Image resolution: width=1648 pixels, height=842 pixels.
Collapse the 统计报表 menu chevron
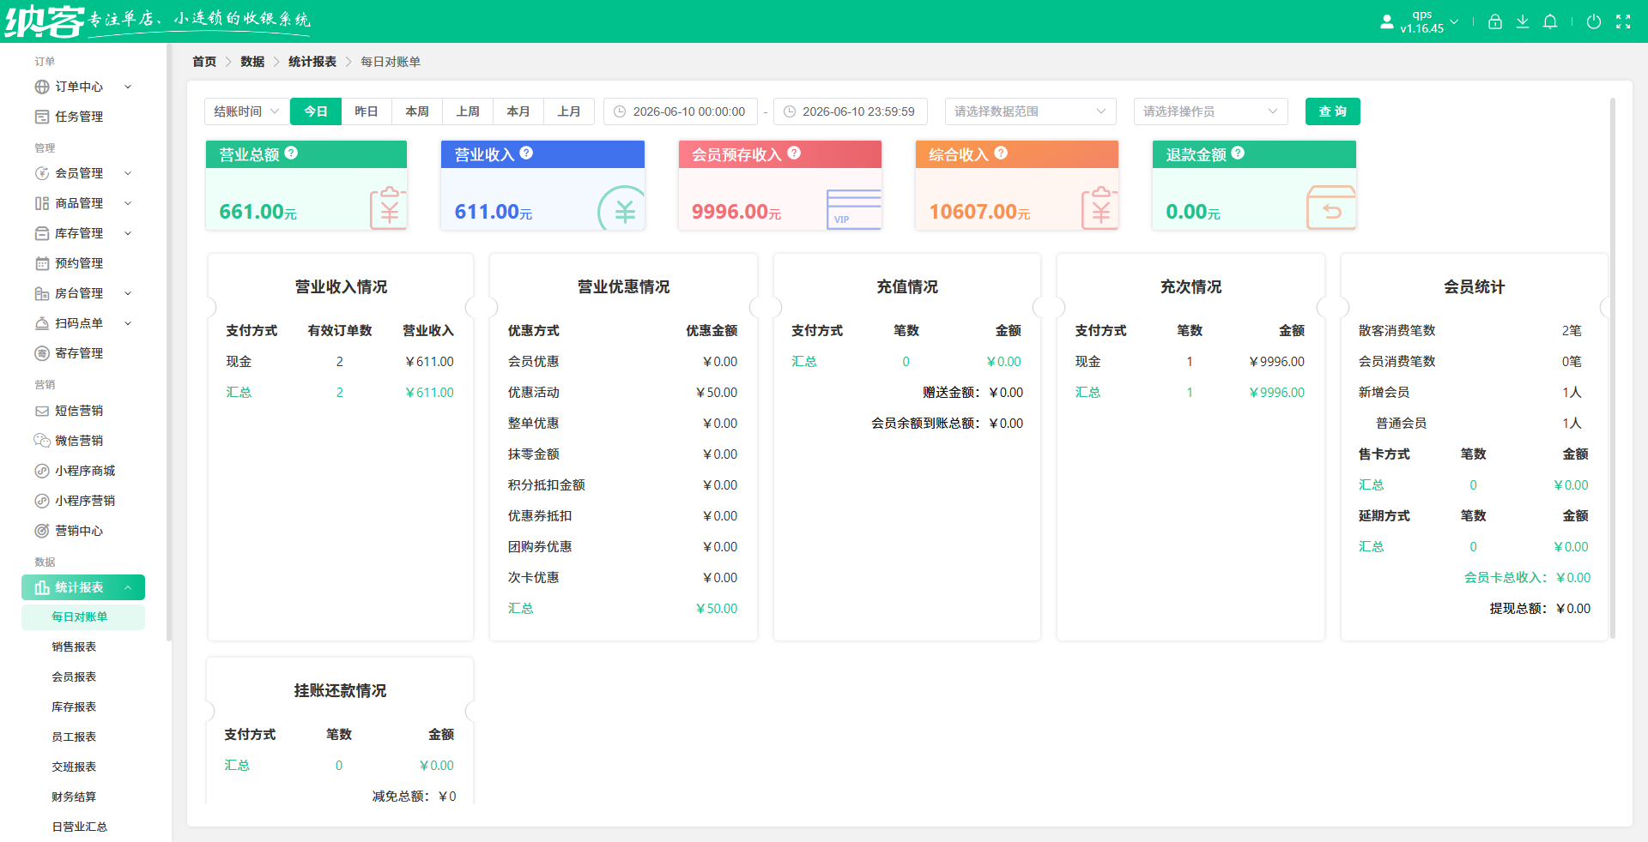[x=128, y=587]
